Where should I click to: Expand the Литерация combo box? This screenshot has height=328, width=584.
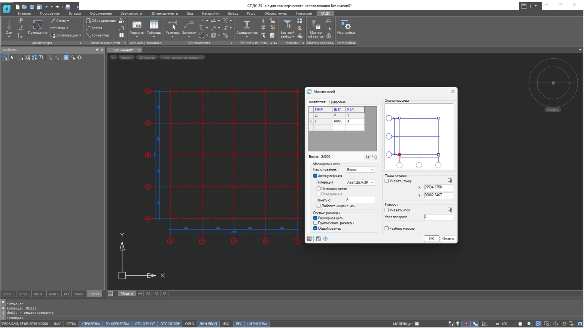point(360,183)
